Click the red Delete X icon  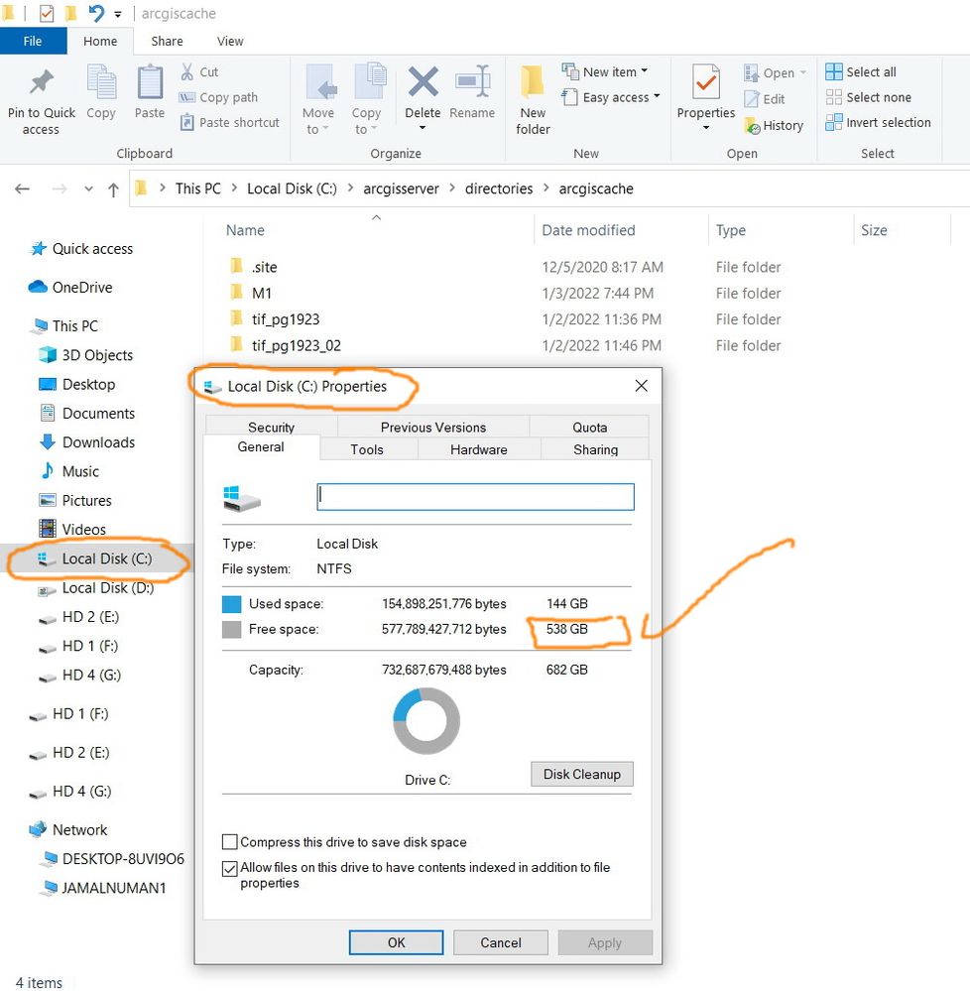(423, 82)
